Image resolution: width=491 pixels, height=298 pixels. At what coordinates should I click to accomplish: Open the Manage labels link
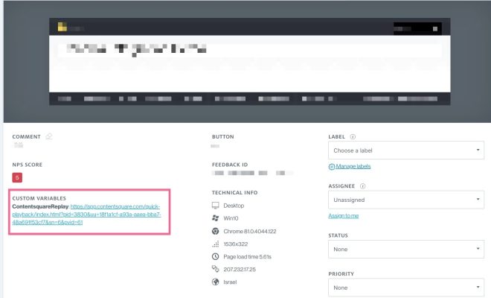coord(353,166)
